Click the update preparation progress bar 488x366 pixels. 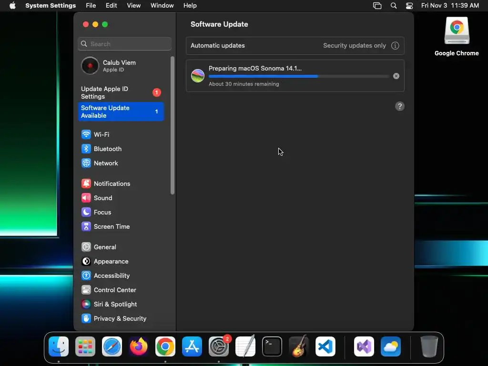point(299,76)
